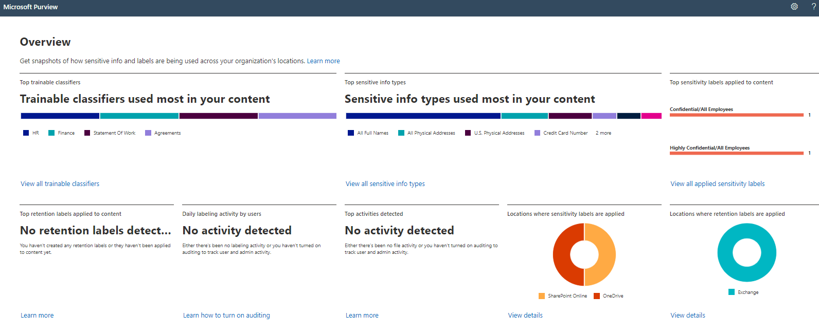
Task: View details for retention label locations
Action: [688, 316]
